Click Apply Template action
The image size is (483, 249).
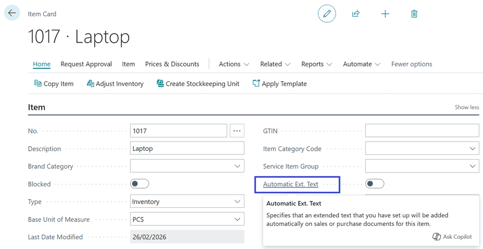click(x=279, y=84)
